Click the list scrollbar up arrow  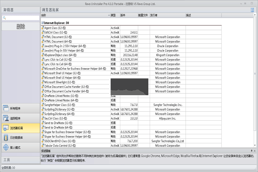[255, 15]
